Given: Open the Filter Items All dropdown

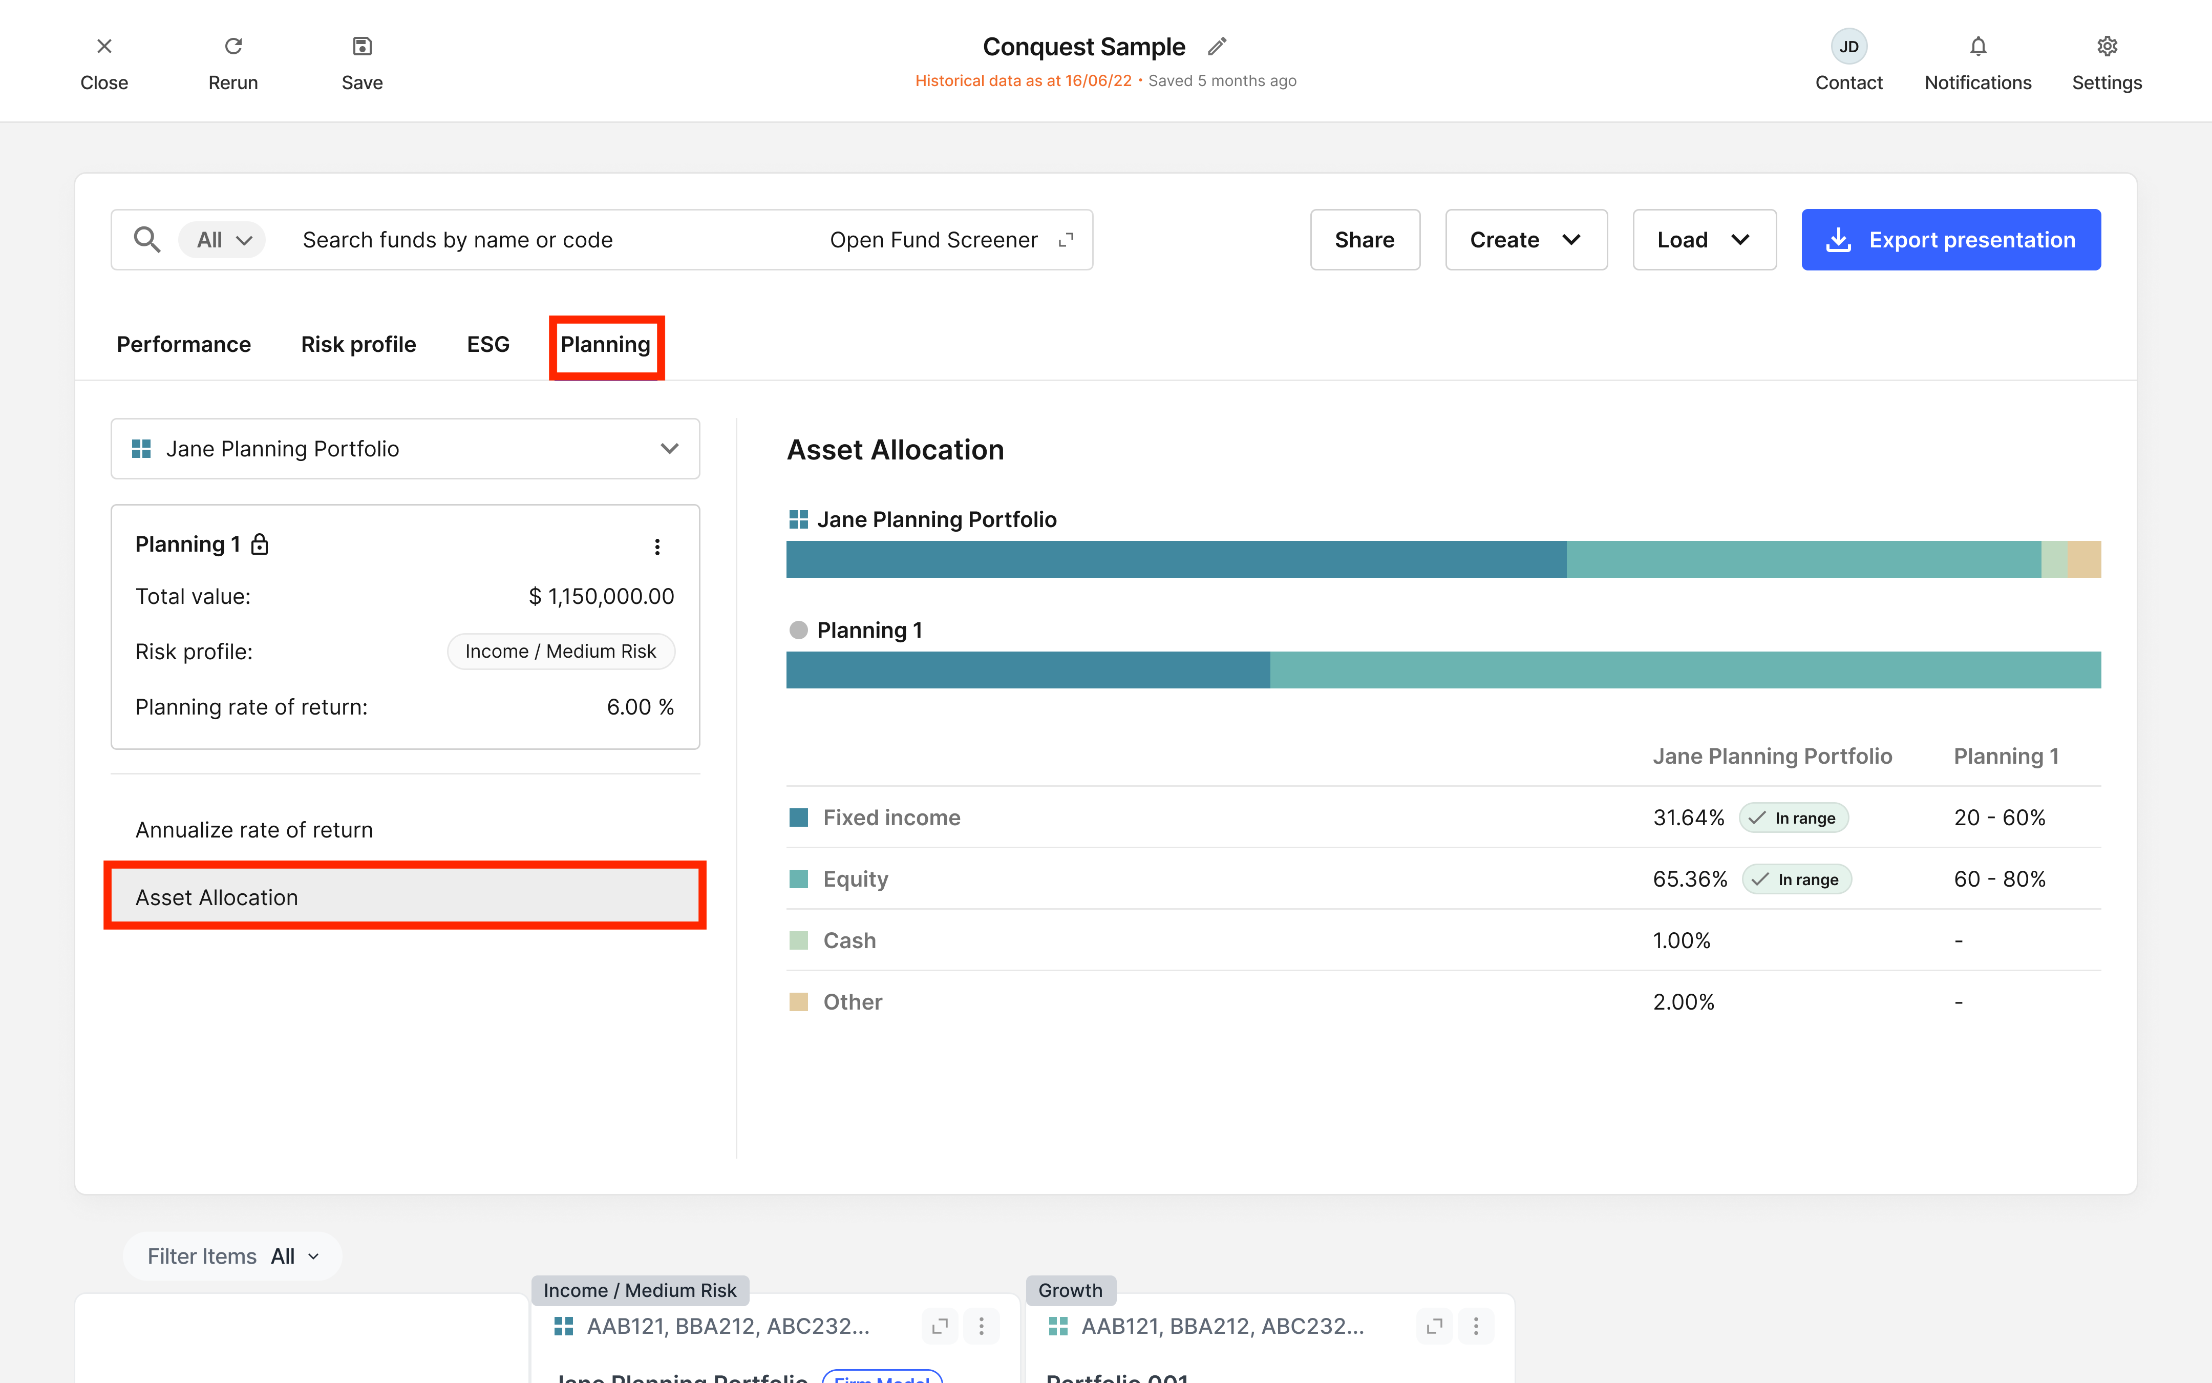Looking at the screenshot, I should (232, 1256).
